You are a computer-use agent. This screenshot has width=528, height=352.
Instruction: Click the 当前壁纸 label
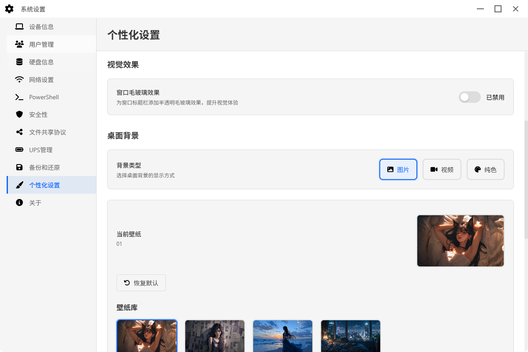pos(129,234)
